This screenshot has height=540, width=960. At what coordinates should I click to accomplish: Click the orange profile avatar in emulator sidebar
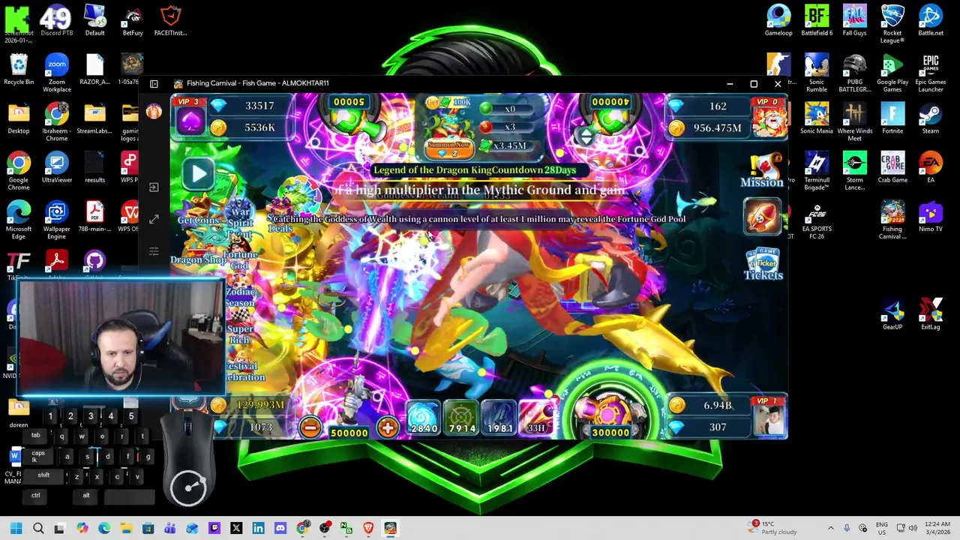pyautogui.click(x=154, y=112)
